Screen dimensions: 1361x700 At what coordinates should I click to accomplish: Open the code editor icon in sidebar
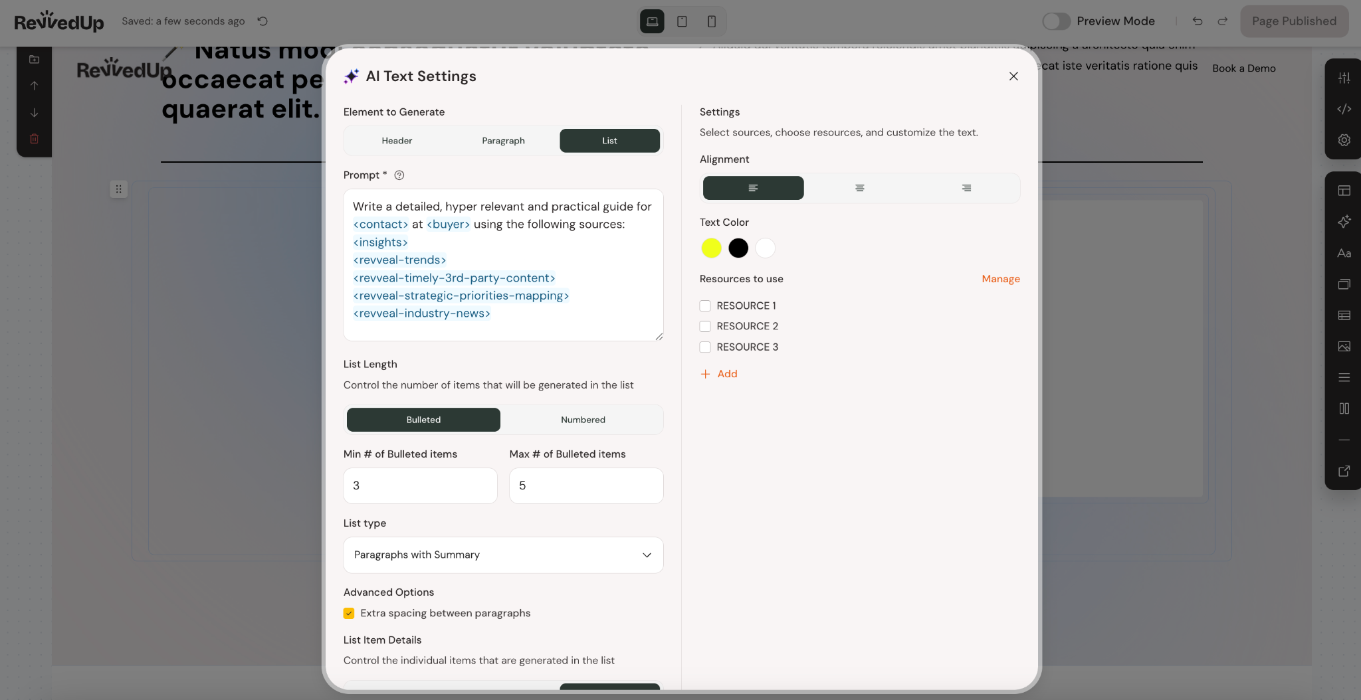click(1344, 109)
